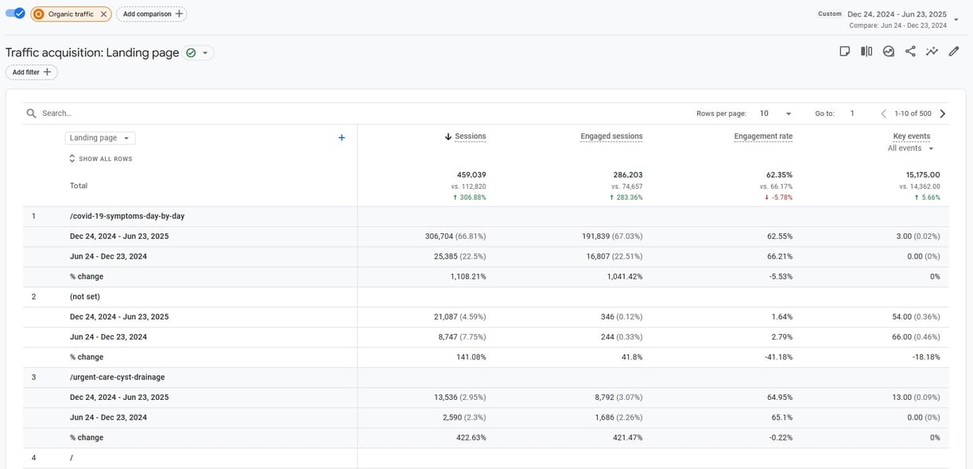This screenshot has width=973, height=469.
Task: Go to the previous page of rows
Action: click(x=883, y=113)
